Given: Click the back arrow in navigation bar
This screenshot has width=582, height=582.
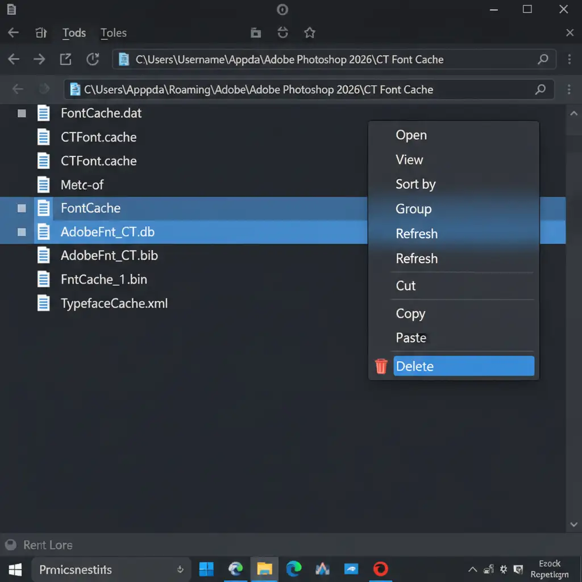Looking at the screenshot, I should (x=14, y=59).
